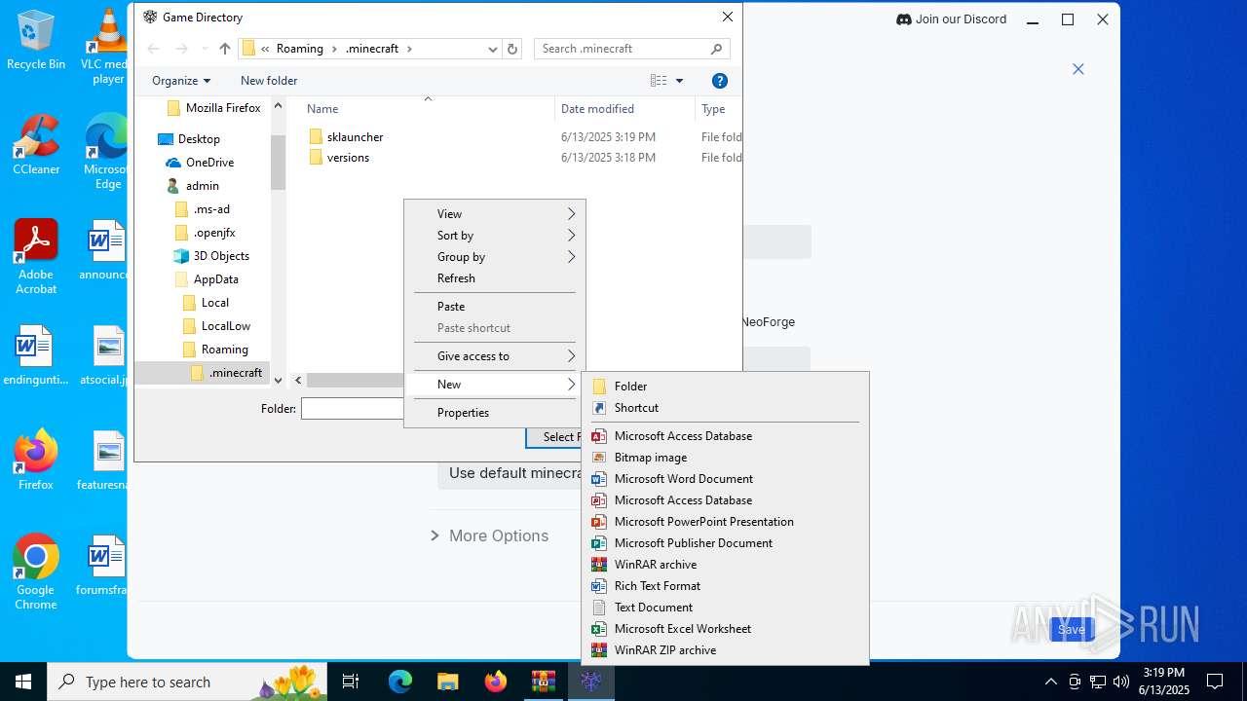Open Task View on taskbar

click(351, 682)
